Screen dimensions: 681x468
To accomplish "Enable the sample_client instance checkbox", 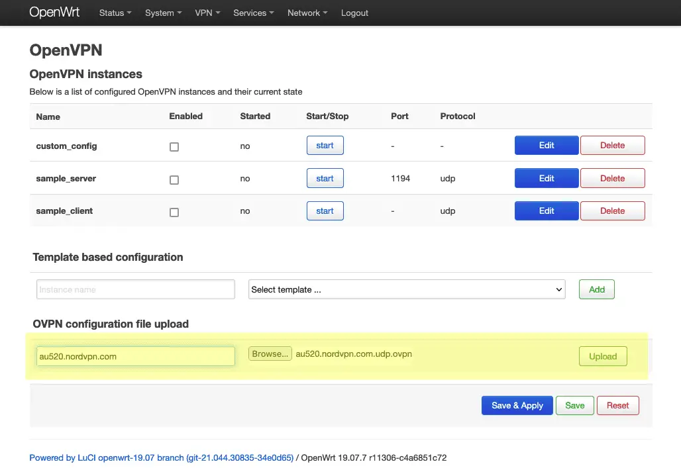I will point(174,212).
